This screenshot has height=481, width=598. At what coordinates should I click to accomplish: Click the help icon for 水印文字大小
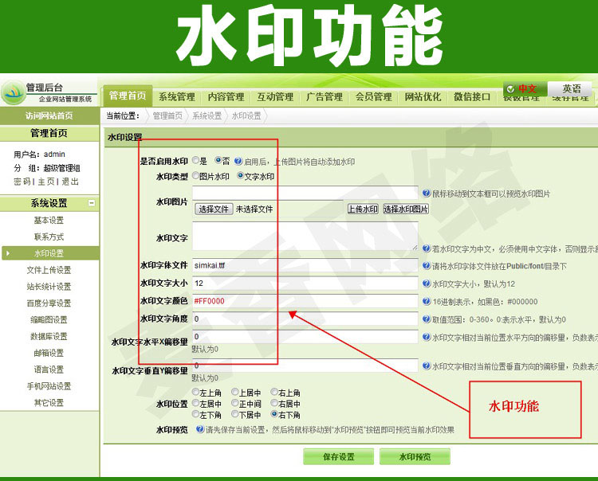click(427, 284)
